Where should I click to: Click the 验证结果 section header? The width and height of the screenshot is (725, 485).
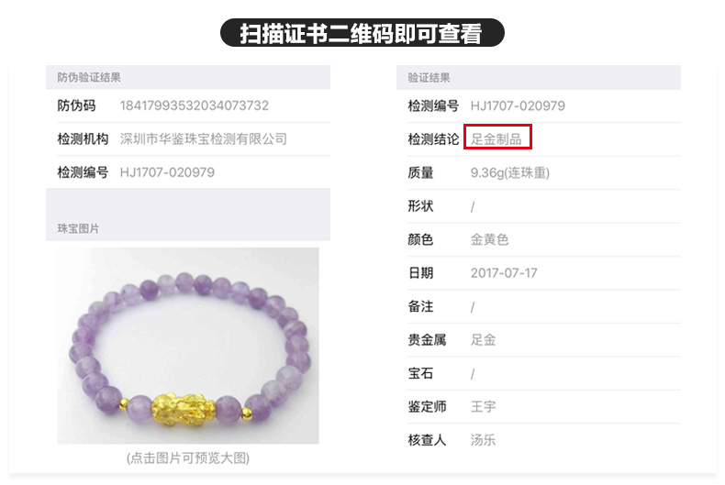tap(429, 78)
